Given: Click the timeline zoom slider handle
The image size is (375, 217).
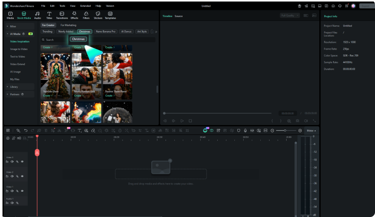Looking at the screenshot, I should 285,130.
